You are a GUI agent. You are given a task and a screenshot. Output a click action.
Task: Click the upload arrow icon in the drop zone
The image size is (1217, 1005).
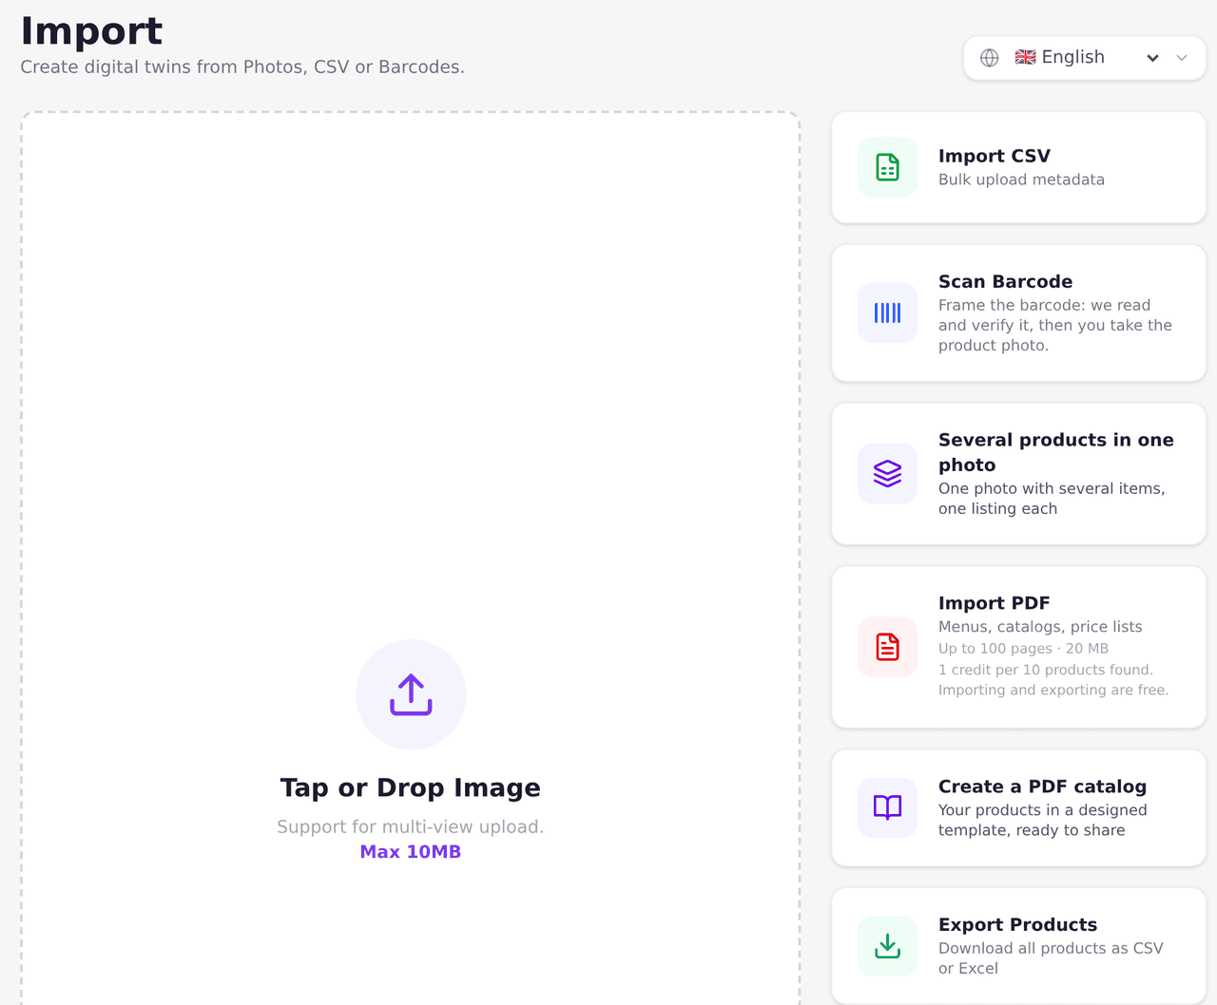tap(411, 694)
